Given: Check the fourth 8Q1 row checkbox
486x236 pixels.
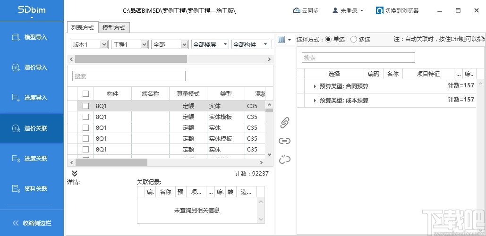Looking at the screenshot, I should tap(86, 138).
